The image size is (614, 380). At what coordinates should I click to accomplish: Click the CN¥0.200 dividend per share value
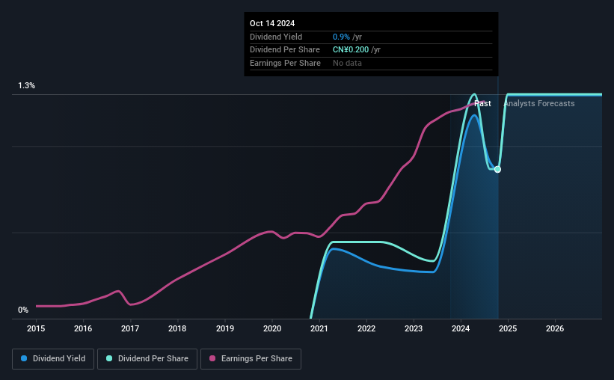351,50
